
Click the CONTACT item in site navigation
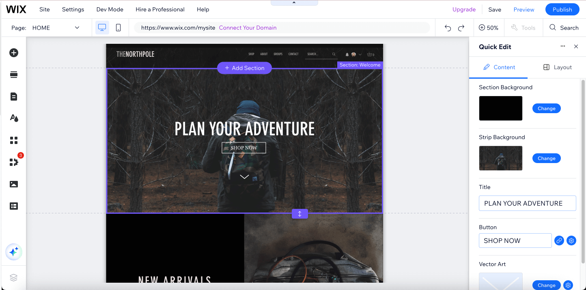click(293, 54)
